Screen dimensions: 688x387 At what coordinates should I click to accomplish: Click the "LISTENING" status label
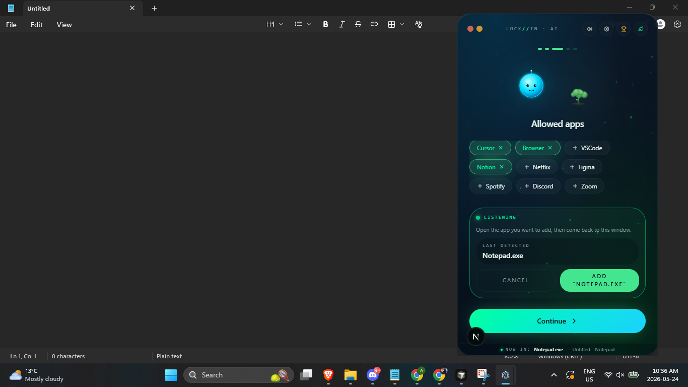(x=500, y=217)
